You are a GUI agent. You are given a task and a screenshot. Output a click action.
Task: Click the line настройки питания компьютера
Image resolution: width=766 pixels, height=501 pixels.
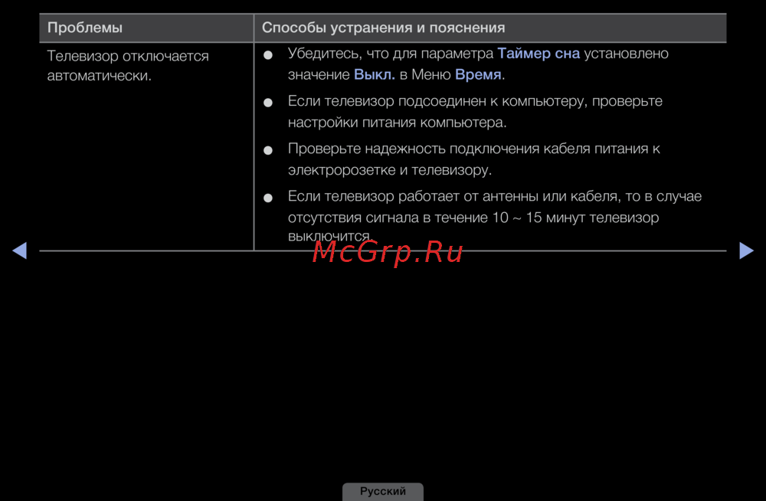coord(397,123)
